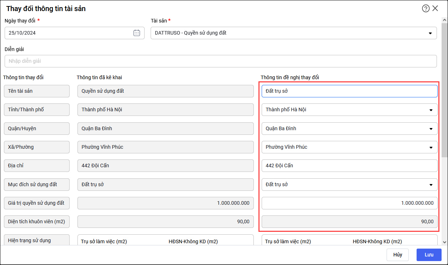Expand the Quận Ba Đình dropdown

pyautogui.click(x=431, y=129)
